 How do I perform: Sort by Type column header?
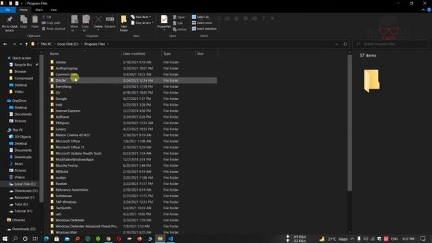[x=178, y=54]
